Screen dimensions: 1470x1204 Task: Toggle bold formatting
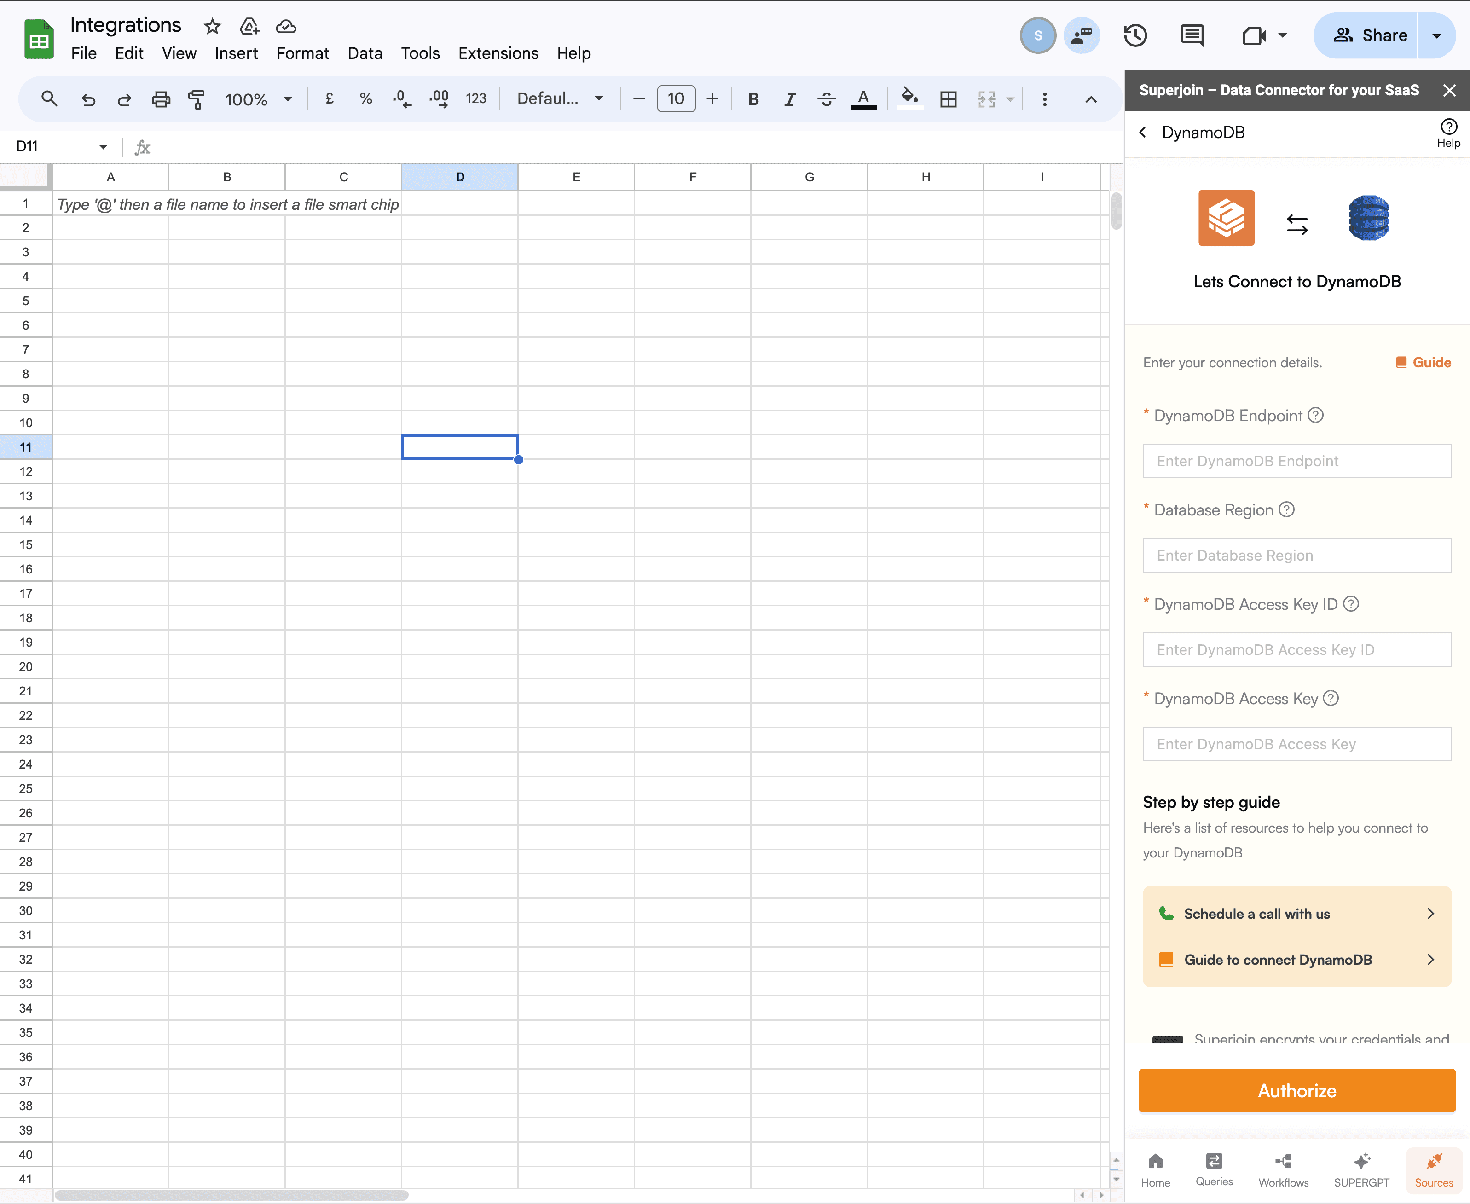coord(753,99)
